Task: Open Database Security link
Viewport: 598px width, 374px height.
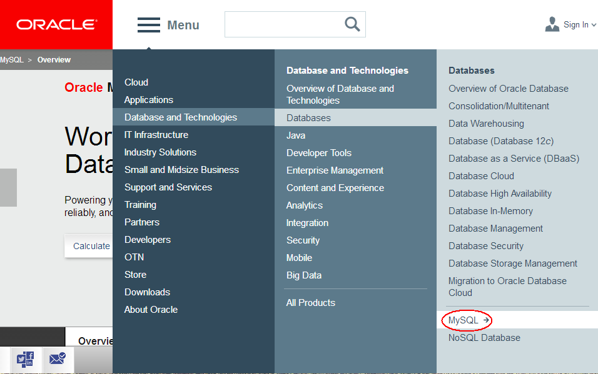Action: pyautogui.click(x=486, y=247)
